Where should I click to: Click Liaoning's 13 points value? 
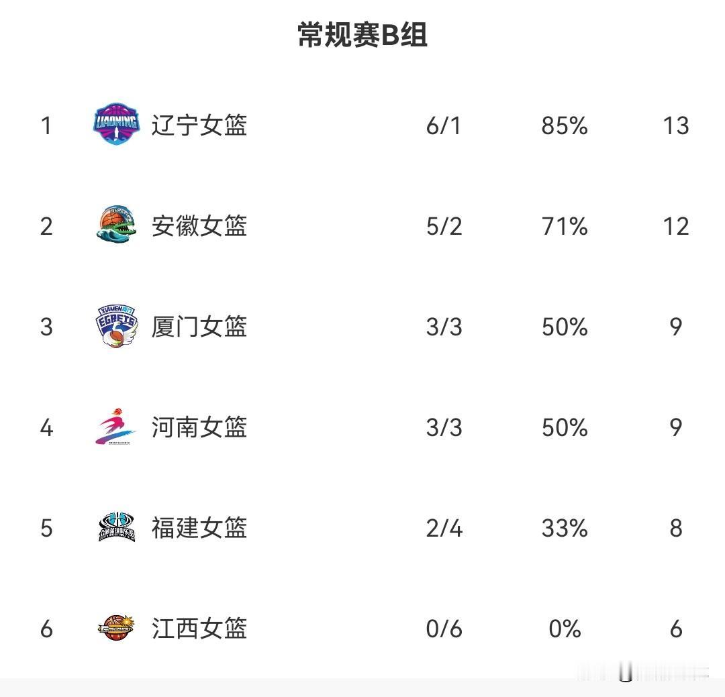pyautogui.click(x=675, y=125)
